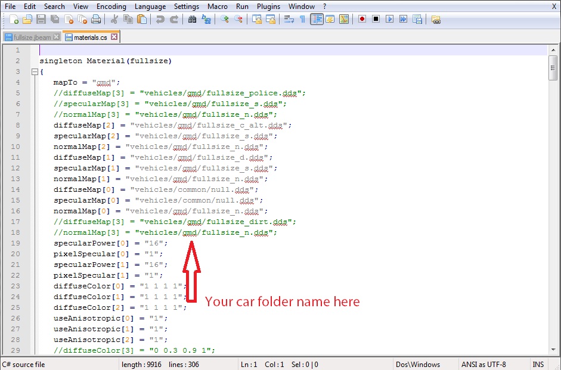Image resolution: width=561 pixels, height=370 pixels.
Task: Toggle the indent guide button
Action: (317, 19)
